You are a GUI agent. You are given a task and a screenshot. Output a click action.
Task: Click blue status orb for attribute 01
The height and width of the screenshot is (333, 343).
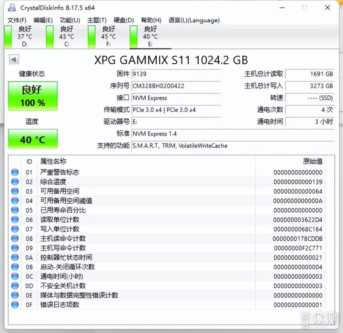15,172
